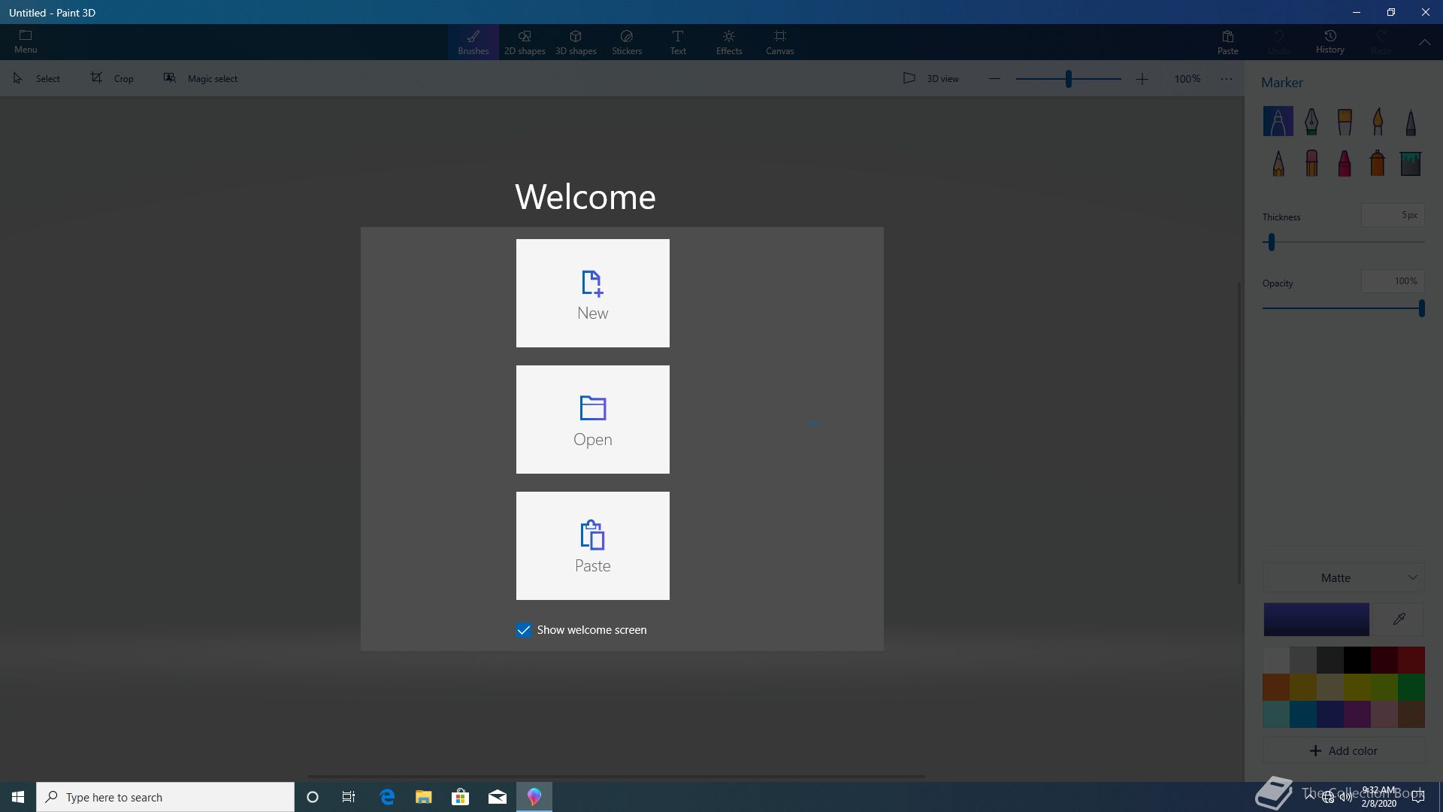This screenshot has height=812, width=1443.
Task: Open the Menu folder icon
Action: (26, 42)
